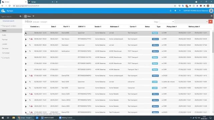This screenshot has height=120, width=214.
Task: Sort by Delivery date column header
Action: [194, 27]
